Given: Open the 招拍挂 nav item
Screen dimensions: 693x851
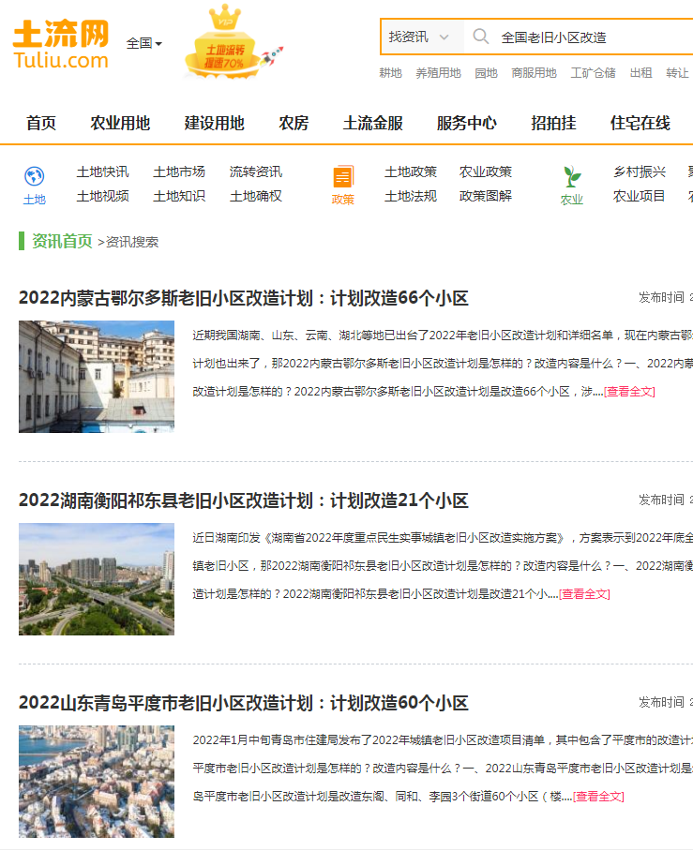Looking at the screenshot, I should click(x=553, y=123).
